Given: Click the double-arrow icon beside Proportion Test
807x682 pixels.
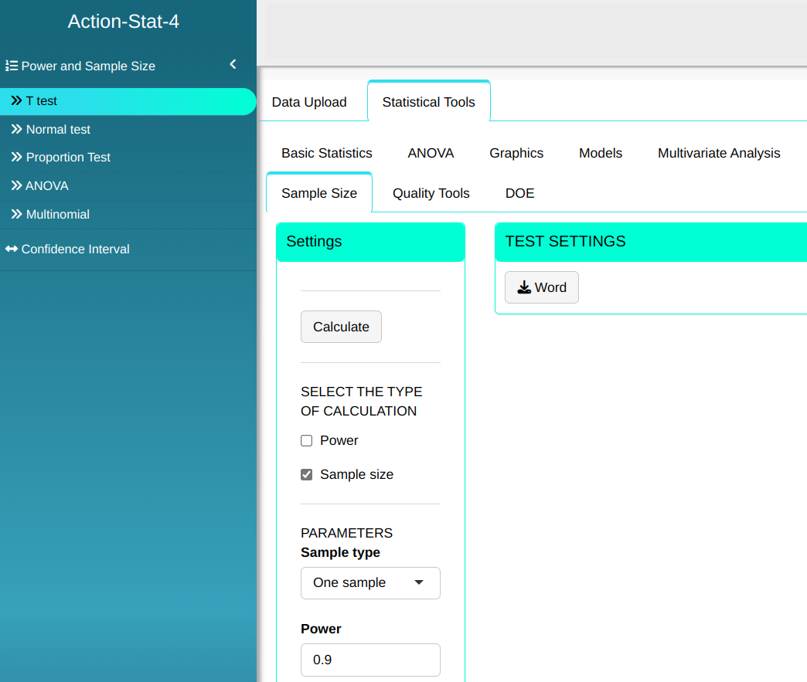Looking at the screenshot, I should (x=16, y=157).
